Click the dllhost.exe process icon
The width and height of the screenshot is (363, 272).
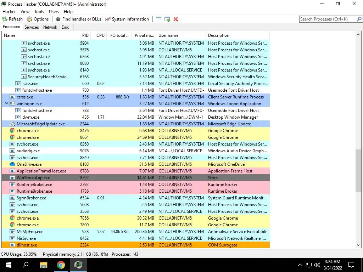click(x=12, y=245)
